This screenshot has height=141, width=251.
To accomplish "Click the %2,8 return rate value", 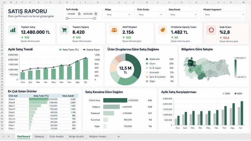I will tap(224, 32).
